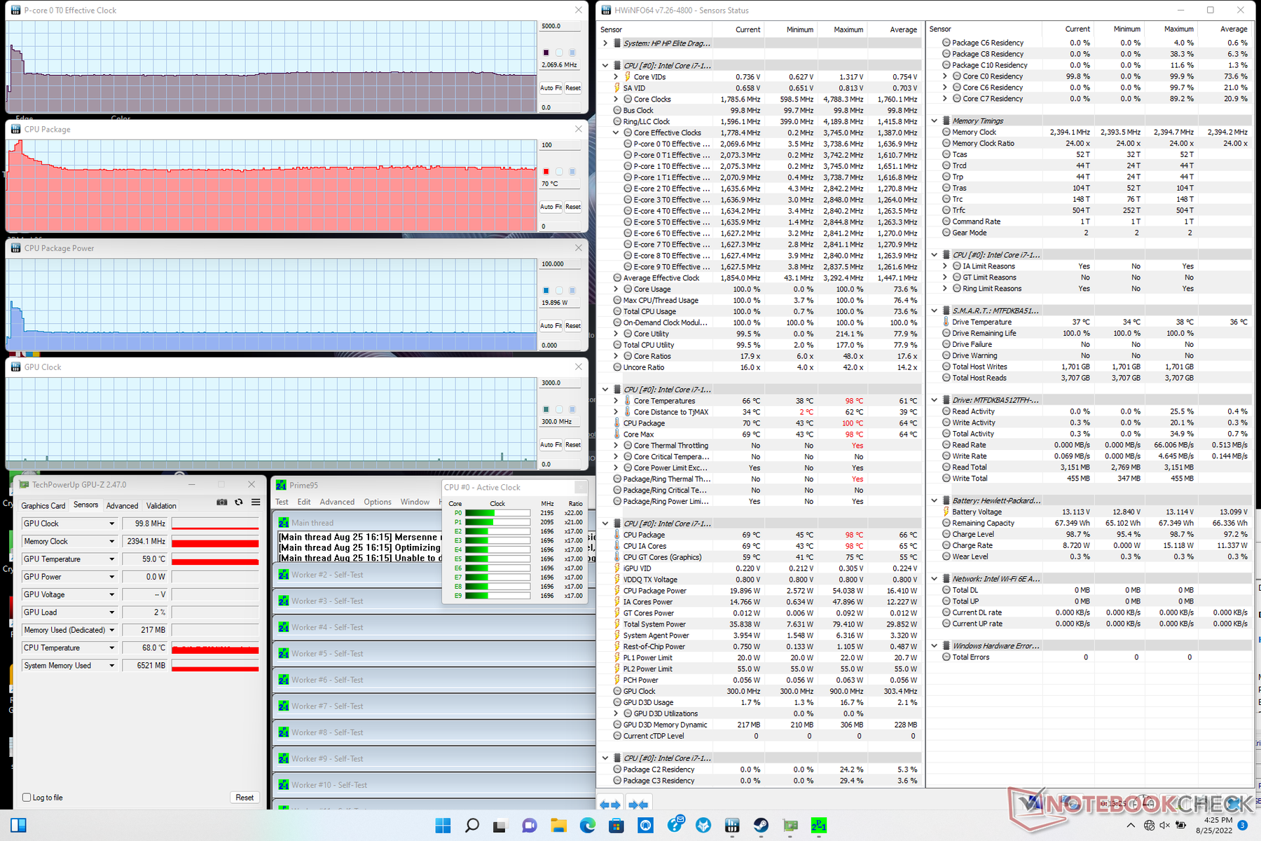
Task: Click the red swatch on CPU Package graph
Action: coord(546,172)
